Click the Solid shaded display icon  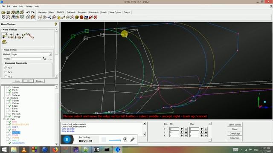[x=32, y=17]
